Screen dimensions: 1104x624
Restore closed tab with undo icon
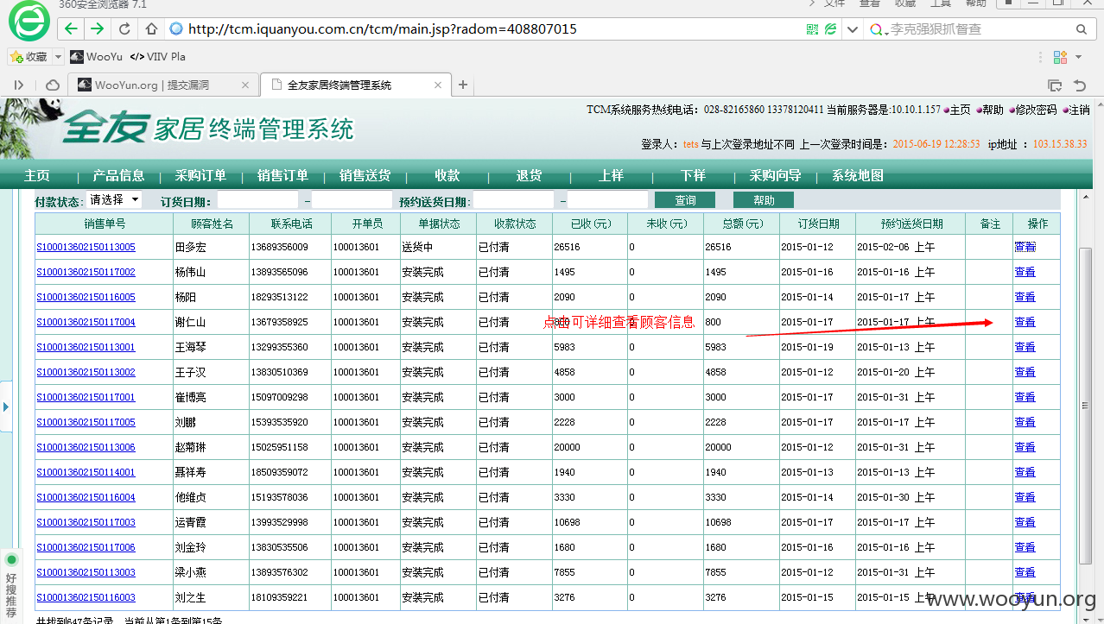pos(1079,85)
